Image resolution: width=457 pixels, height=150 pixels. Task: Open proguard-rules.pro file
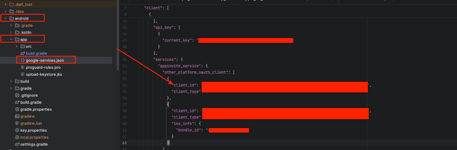pos(43,67)
